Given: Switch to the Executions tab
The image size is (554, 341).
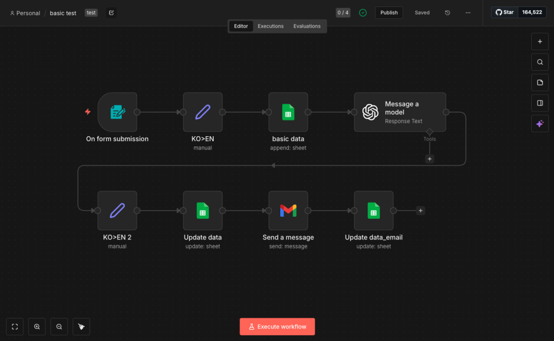Looking at the screenshot, I should click(x=271, y=26).
